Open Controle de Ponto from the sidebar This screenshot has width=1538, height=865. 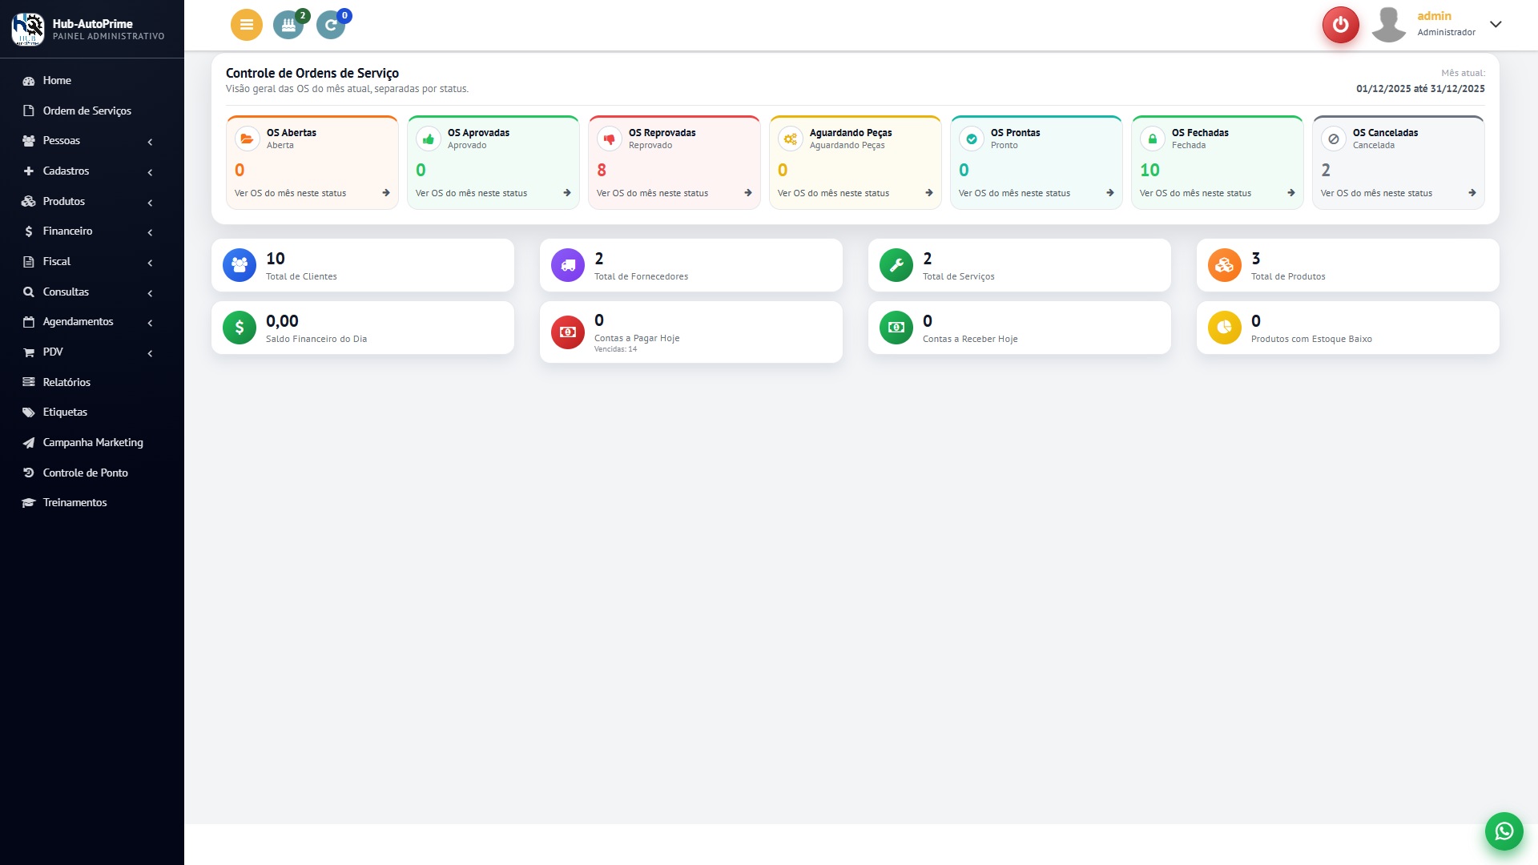click(x=85, y=473)
